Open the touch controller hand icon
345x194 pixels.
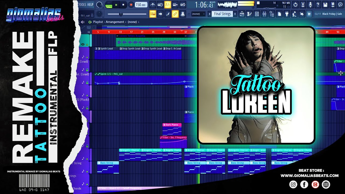coord(302,14)
